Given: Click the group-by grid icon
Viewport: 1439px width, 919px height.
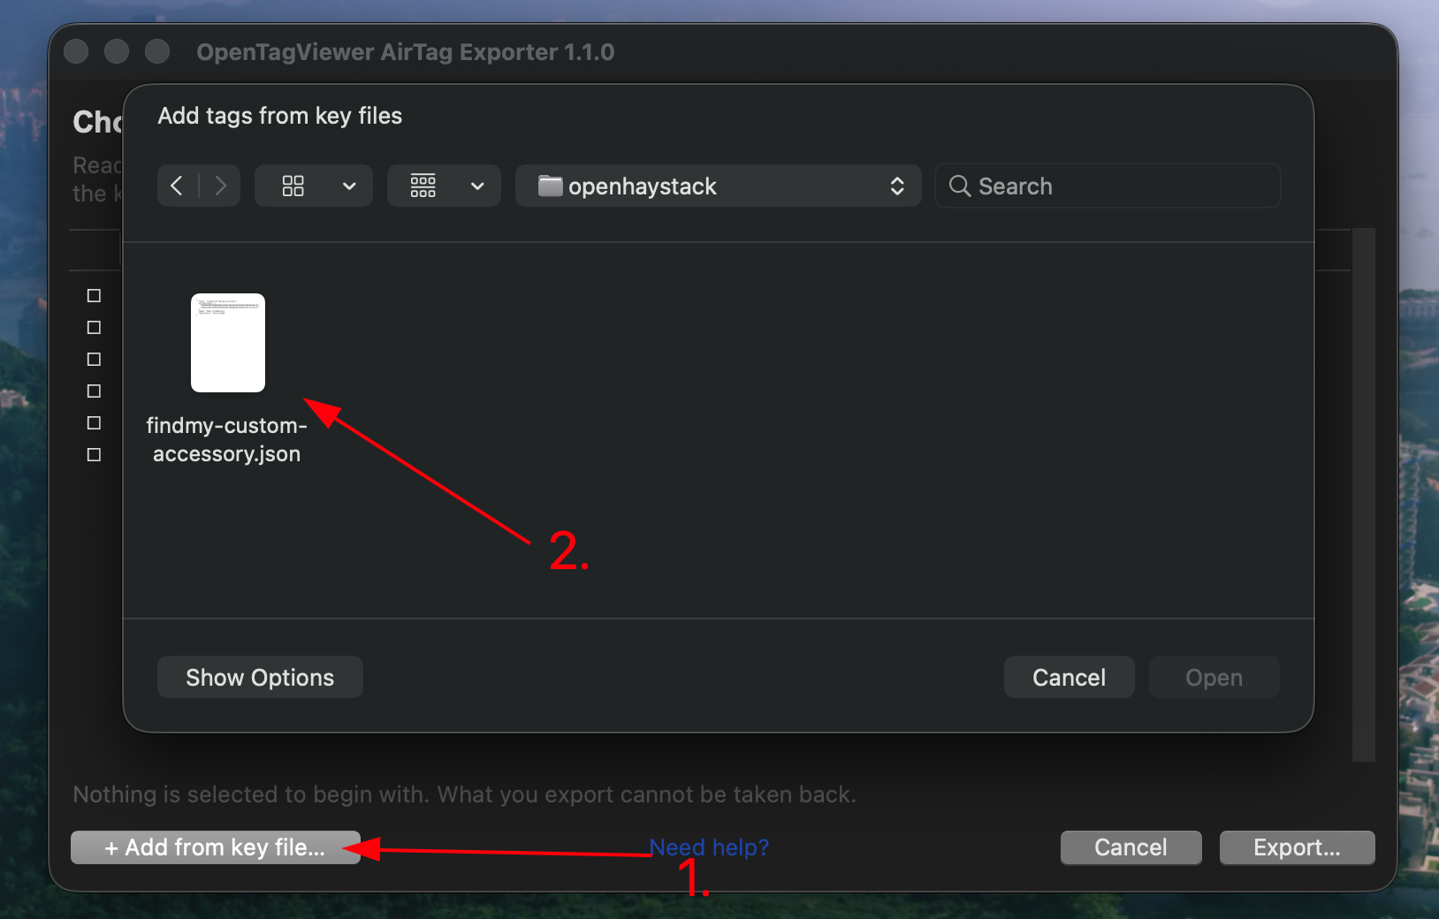Looking at the screenshot, I should (x=423, y=186).
